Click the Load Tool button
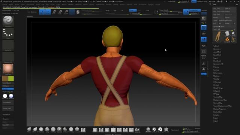240x135 pixels. 218,8
